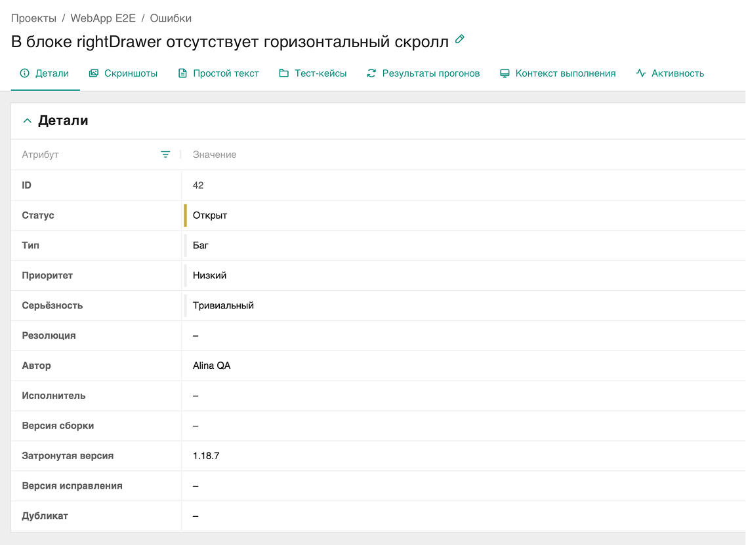Click the Автор value Alina QA
Viewport: 746px width, 545px height.
click(212, 366)
